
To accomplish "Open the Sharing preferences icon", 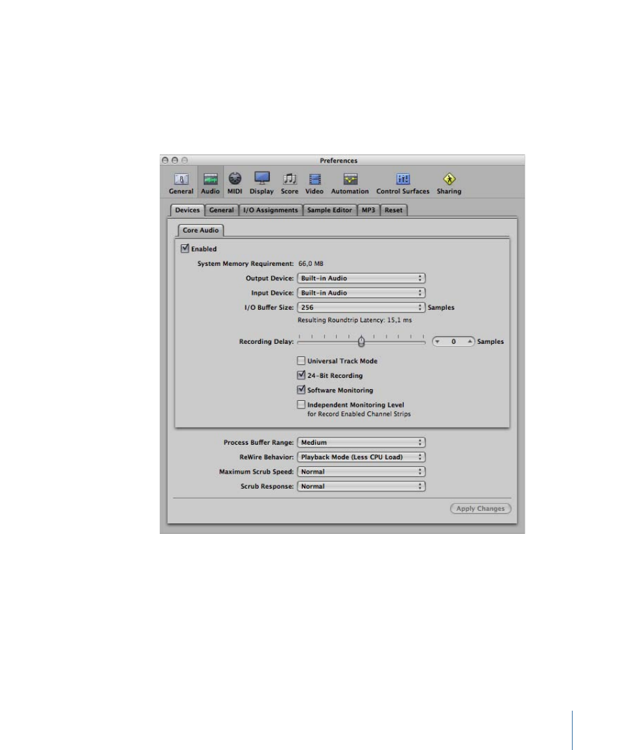I will [449, 183].
